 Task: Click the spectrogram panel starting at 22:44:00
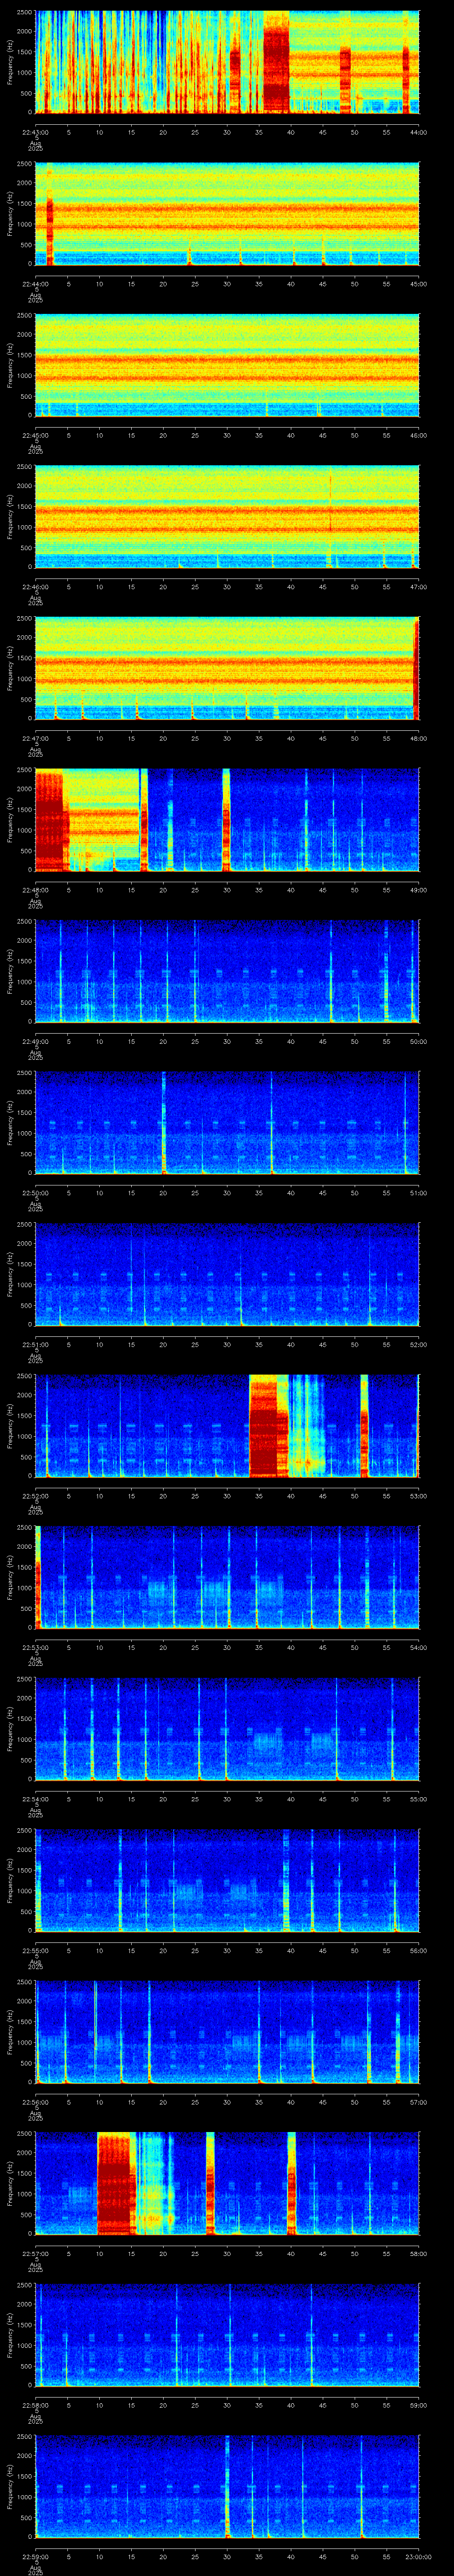tap(227, 214)
